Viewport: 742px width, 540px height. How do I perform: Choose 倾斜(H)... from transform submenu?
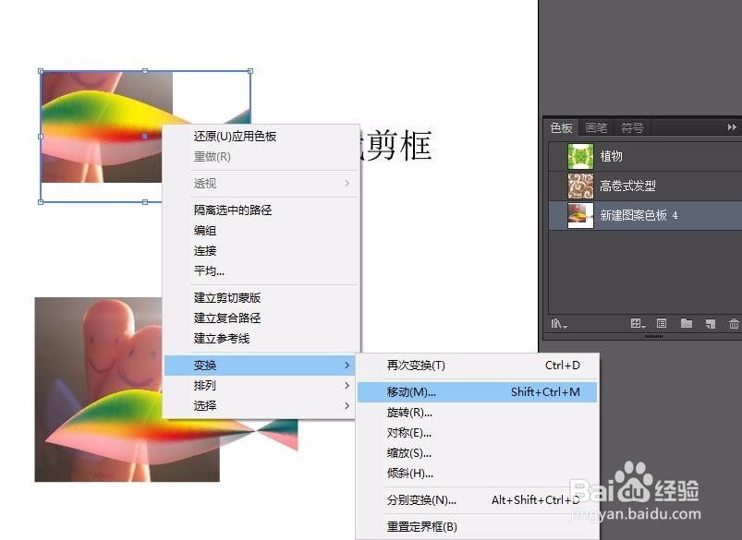point(477,474)
